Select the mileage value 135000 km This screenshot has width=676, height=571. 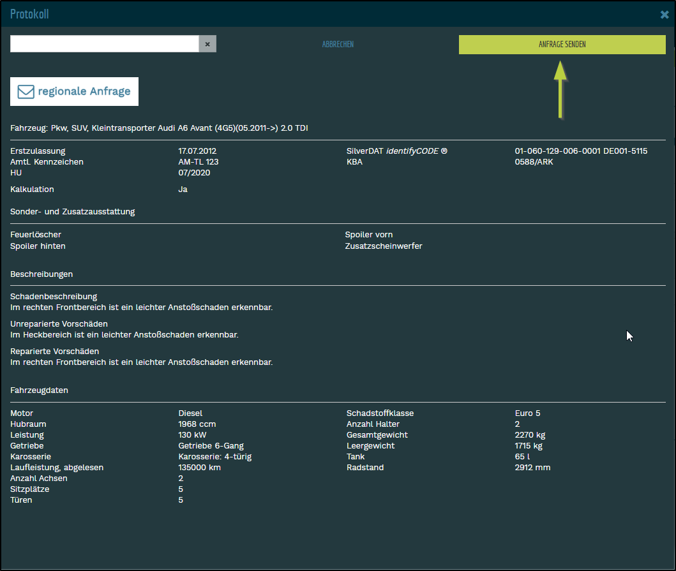click(199, 468)
